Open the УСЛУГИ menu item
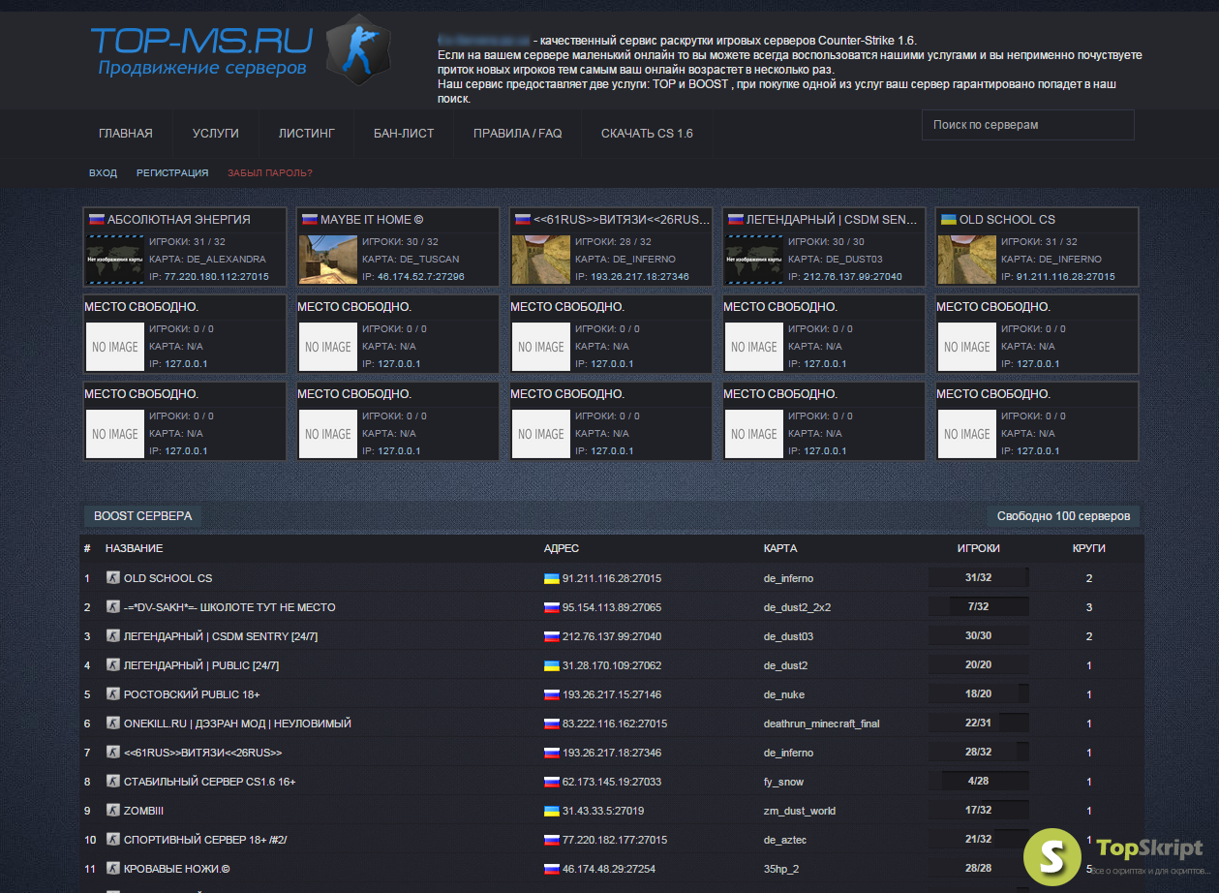 point(216,134)
